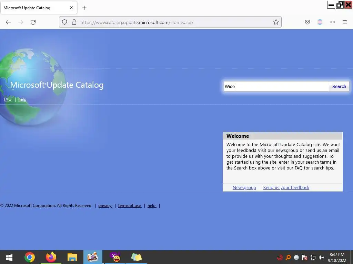Click the padlock site security icon
353x264 pixels.
click(74, 22)
